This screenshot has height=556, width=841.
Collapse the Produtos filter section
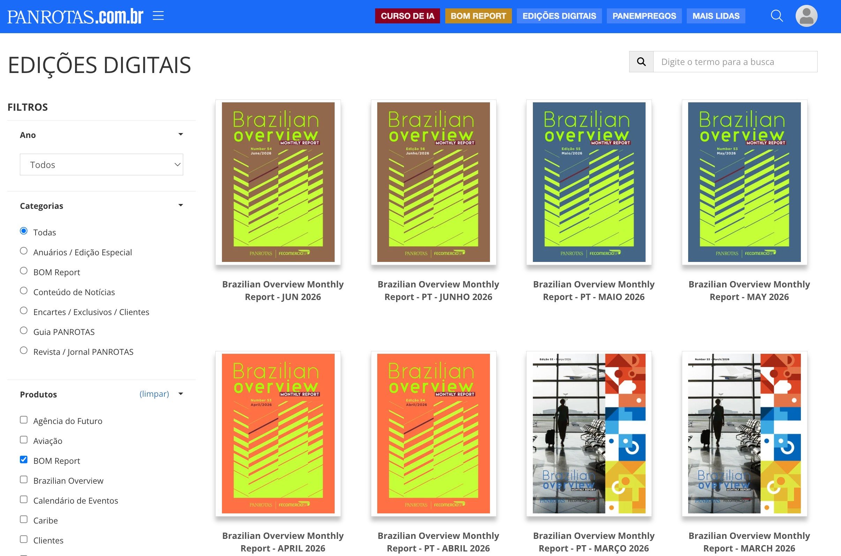(x=181, y=394)
